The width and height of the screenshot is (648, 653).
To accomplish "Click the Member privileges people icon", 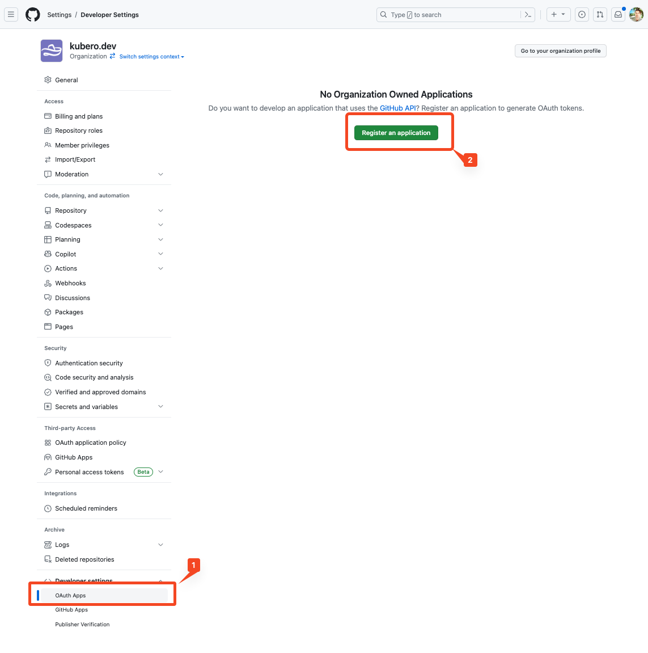I will [48, 145].
